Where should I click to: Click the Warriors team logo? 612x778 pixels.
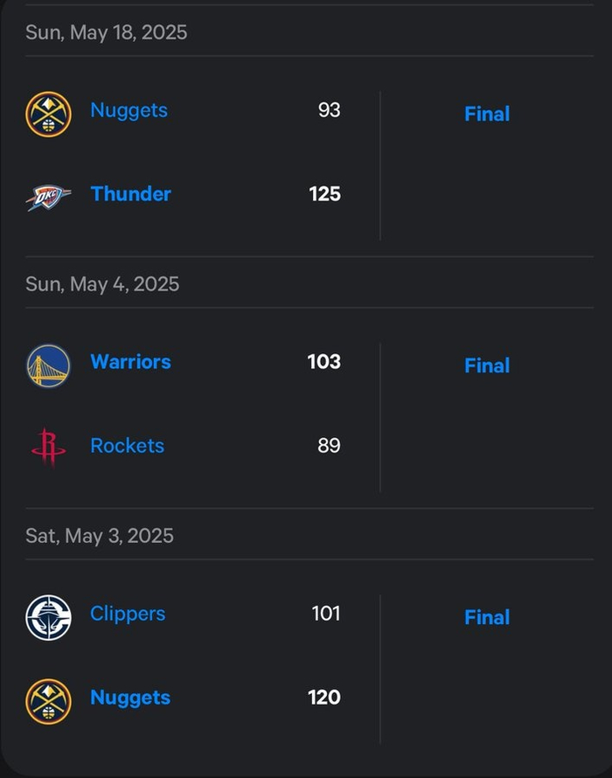click(x=48, y=365)
